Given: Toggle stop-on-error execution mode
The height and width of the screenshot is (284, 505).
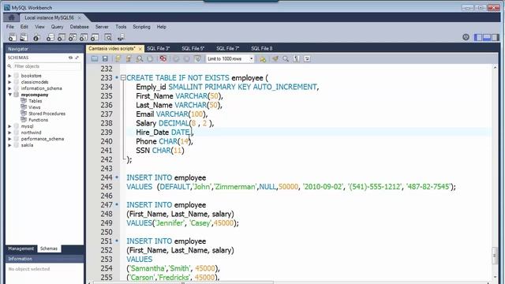Looking at the screenshot, I should 163,58.
